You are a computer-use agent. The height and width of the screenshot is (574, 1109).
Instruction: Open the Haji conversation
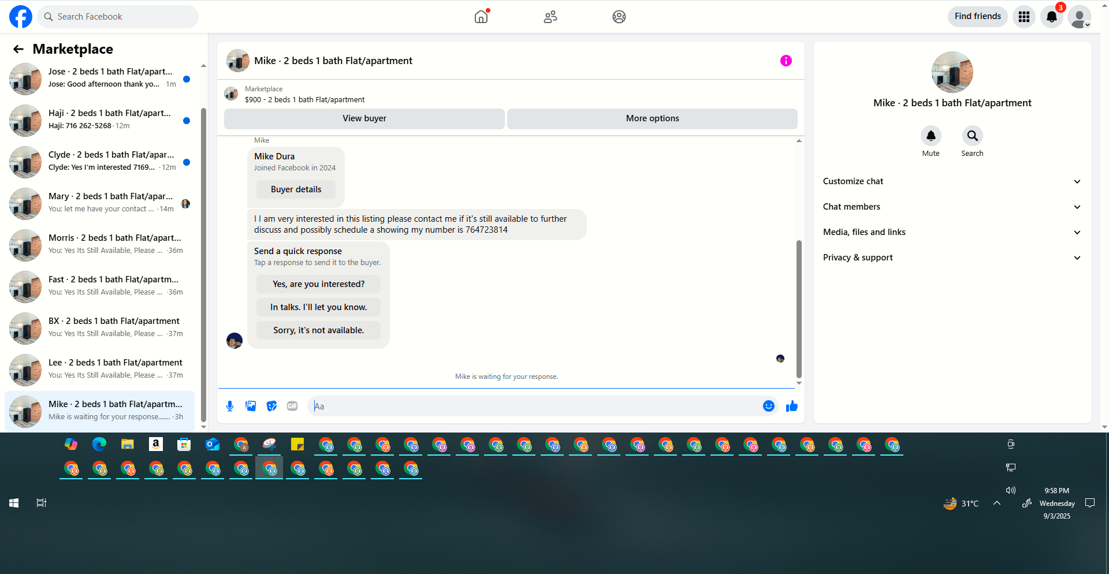[x=99, y=120]
